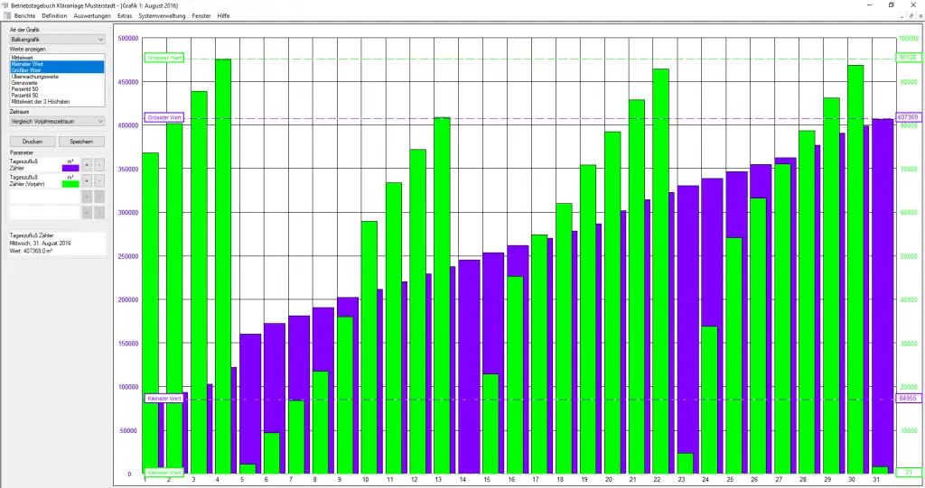Open the Systemverwaltung menu
This screenshot has width=925, height=488.
(163, 15)
